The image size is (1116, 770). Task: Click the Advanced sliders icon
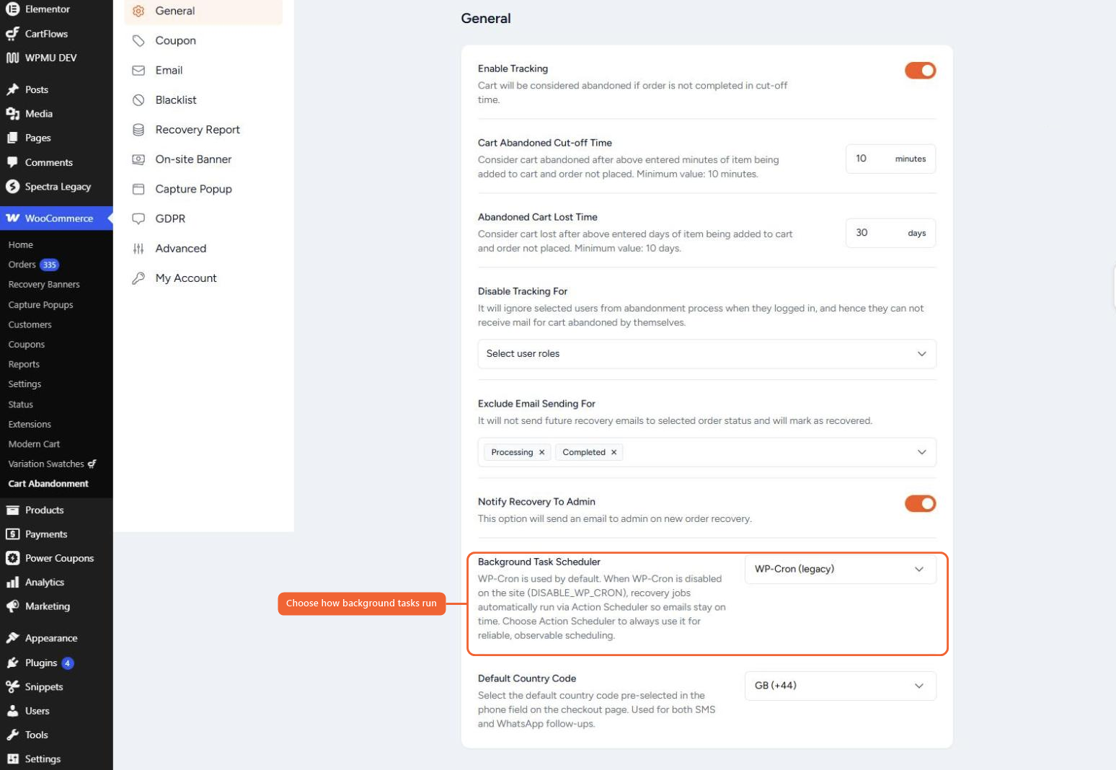(138, 248)
